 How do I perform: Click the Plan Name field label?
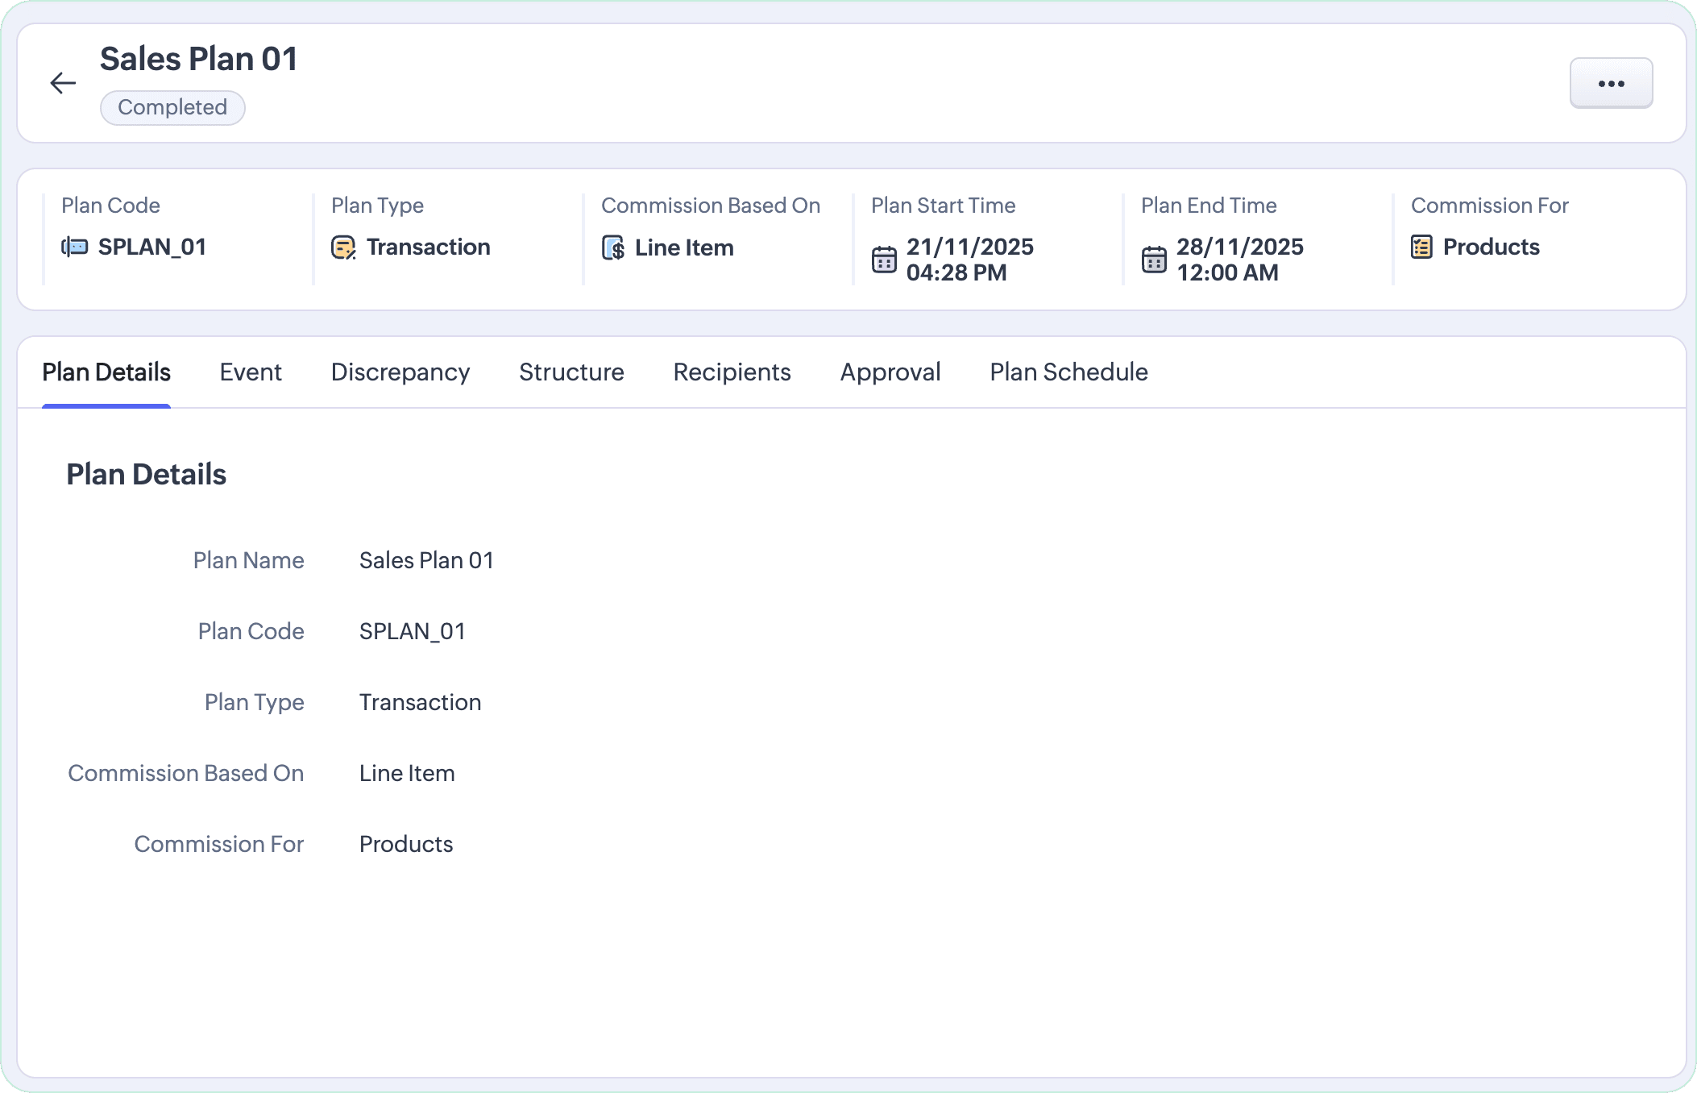pyautogui.click(x=249, y=560)
